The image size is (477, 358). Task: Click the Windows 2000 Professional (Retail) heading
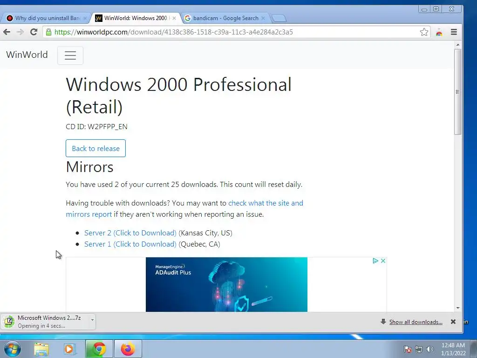pyautogui.click(x=178, y=96)
